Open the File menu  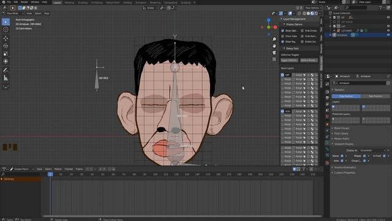click(x=9, y=2)
